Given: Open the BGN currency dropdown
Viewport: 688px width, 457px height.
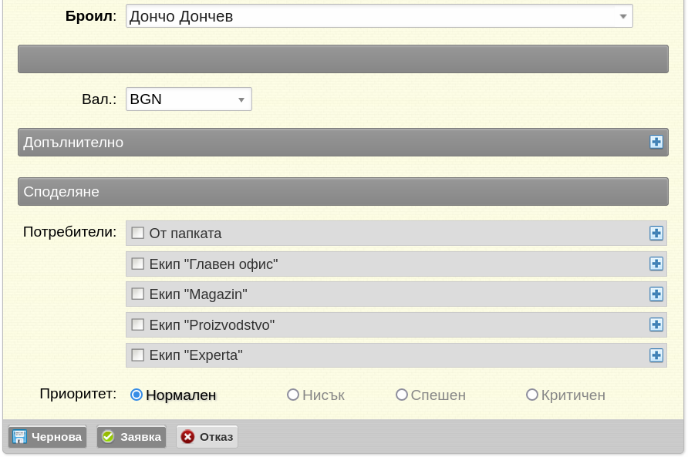Looking at the screenshot, I should [189, 99].
